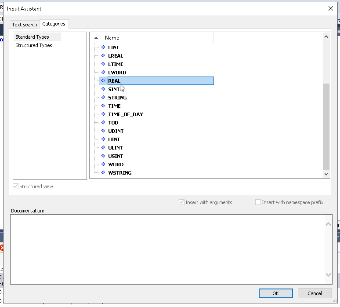Select the ULINT data type
Image resolution: width=340 pixels, height=307 pixels.
(x=116, y=148)
